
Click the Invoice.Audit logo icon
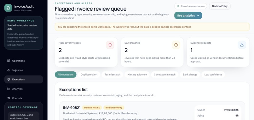(x=8, y=8)
